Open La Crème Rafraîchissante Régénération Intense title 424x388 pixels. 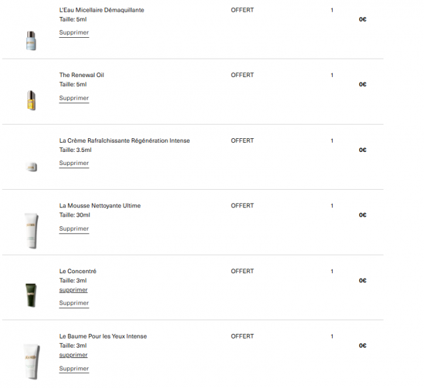pyautogui.click(x=125, y=141)
